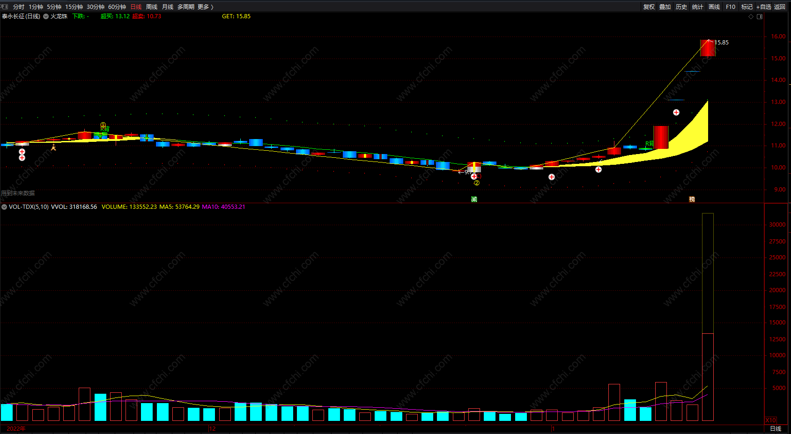
Task: Select the 30分钟 period tab
Action: [96, 7]
